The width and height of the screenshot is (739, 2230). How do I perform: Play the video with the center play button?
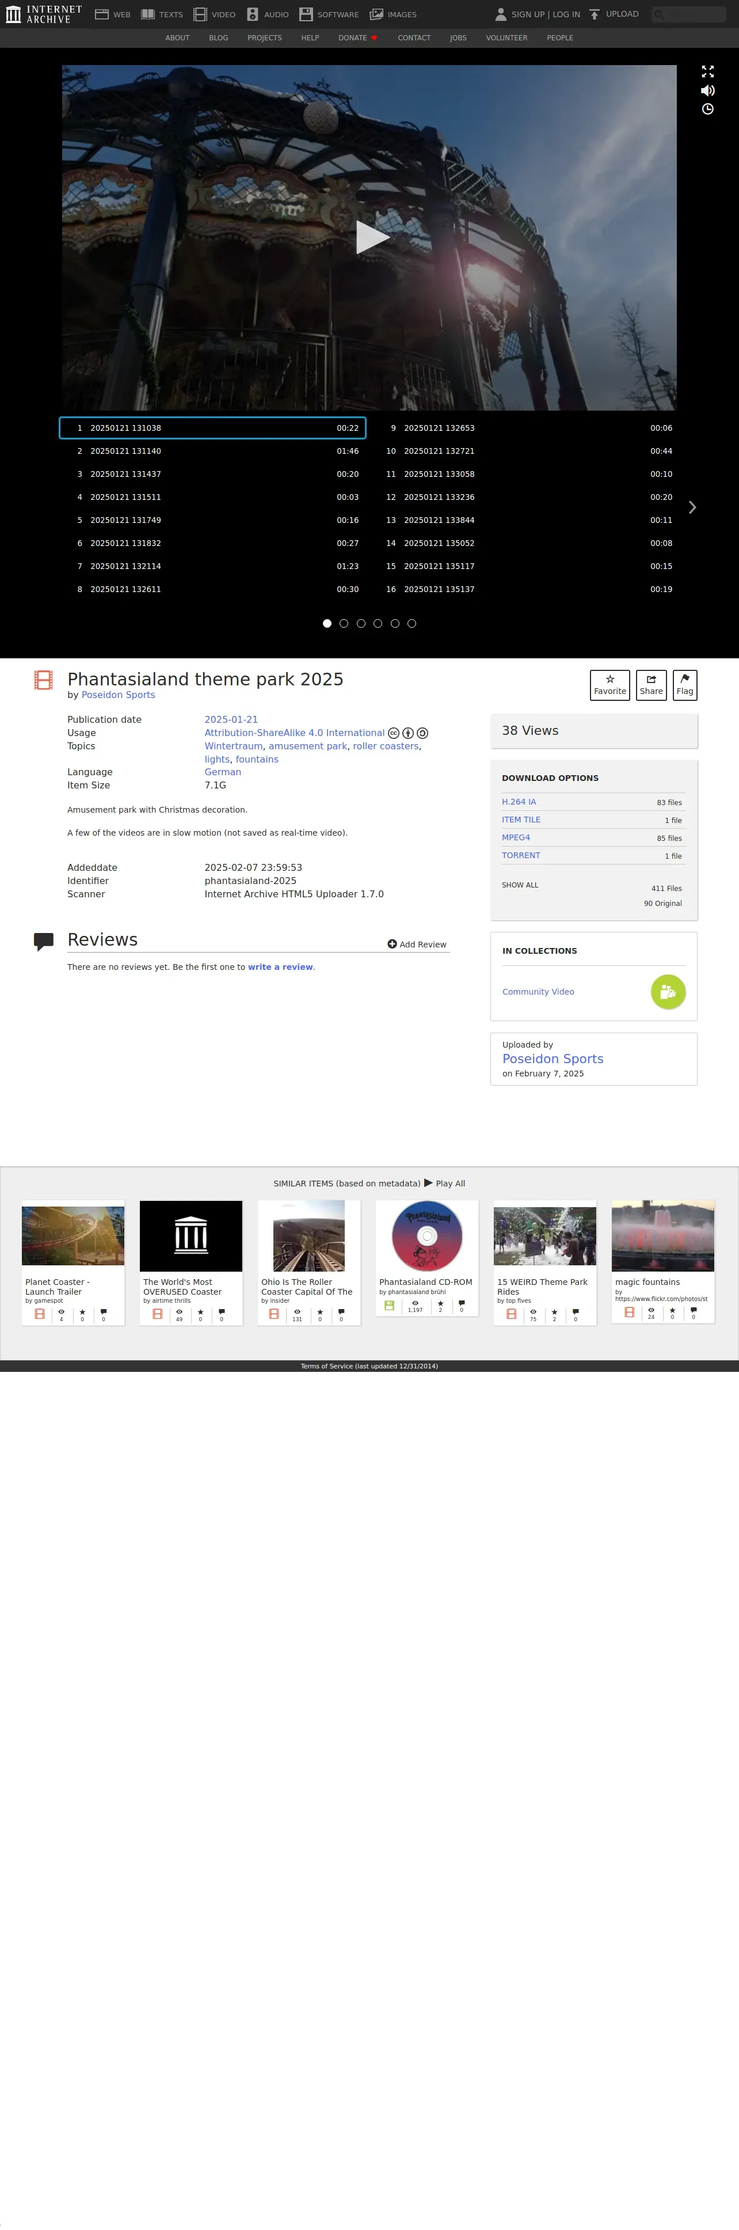pos(372,237)
